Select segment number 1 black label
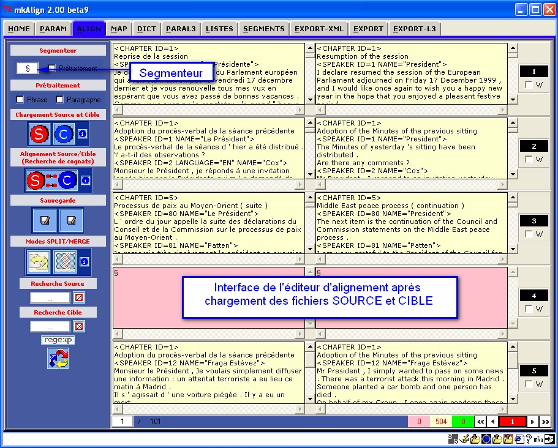Screen dimensions: 558x448 [x=533, y=72]
